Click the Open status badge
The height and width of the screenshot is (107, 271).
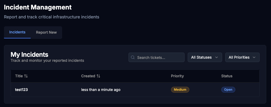(x=228, y=90)
